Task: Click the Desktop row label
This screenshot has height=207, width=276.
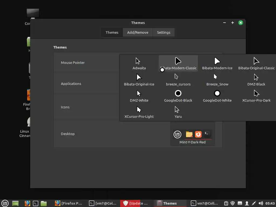Action: (68, 134)
